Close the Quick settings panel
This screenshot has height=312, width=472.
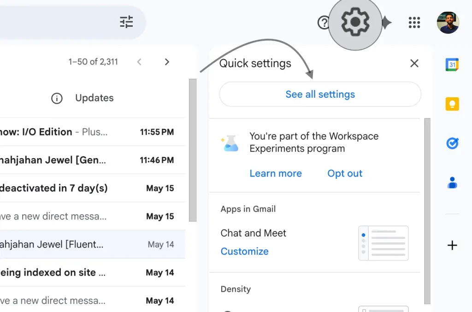[x=414, y=63]
